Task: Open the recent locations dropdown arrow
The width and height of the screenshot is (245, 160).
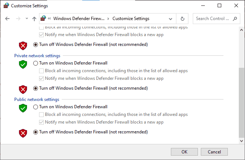Action: tap(27, 19)
